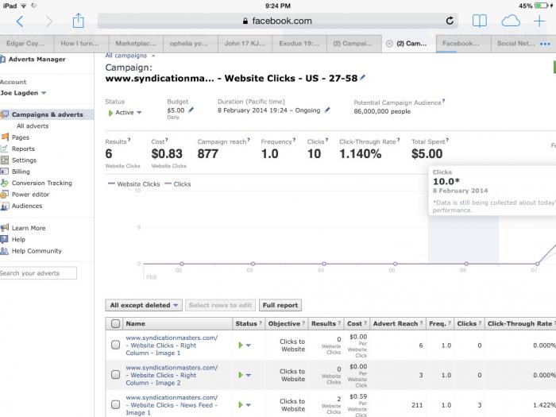The height and width of the screenshot is (417, 556).
Task: Add a new Safari tab with plus
Action: point(539,21)
